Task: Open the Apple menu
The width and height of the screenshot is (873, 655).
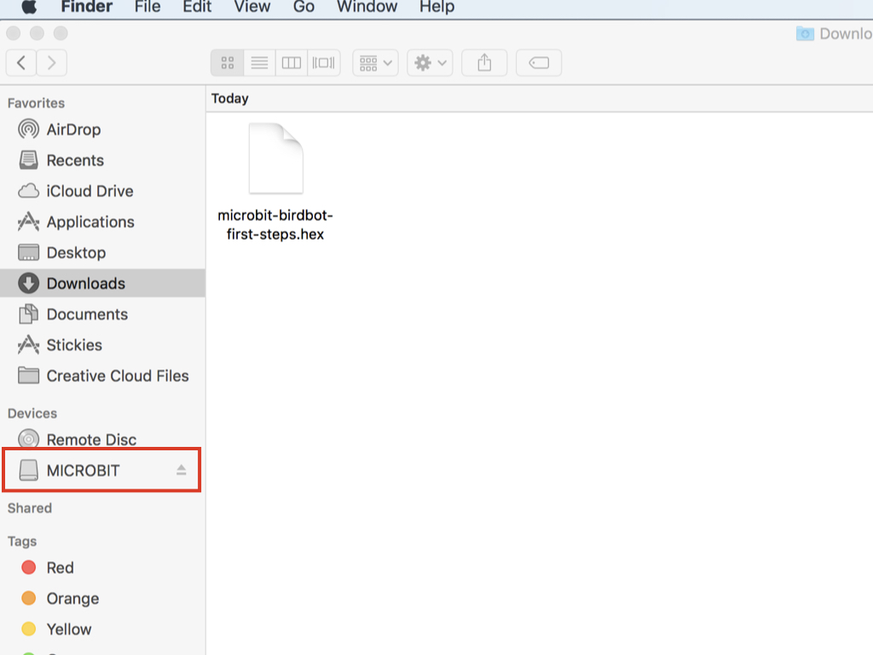Action: [x=29, y=7]
